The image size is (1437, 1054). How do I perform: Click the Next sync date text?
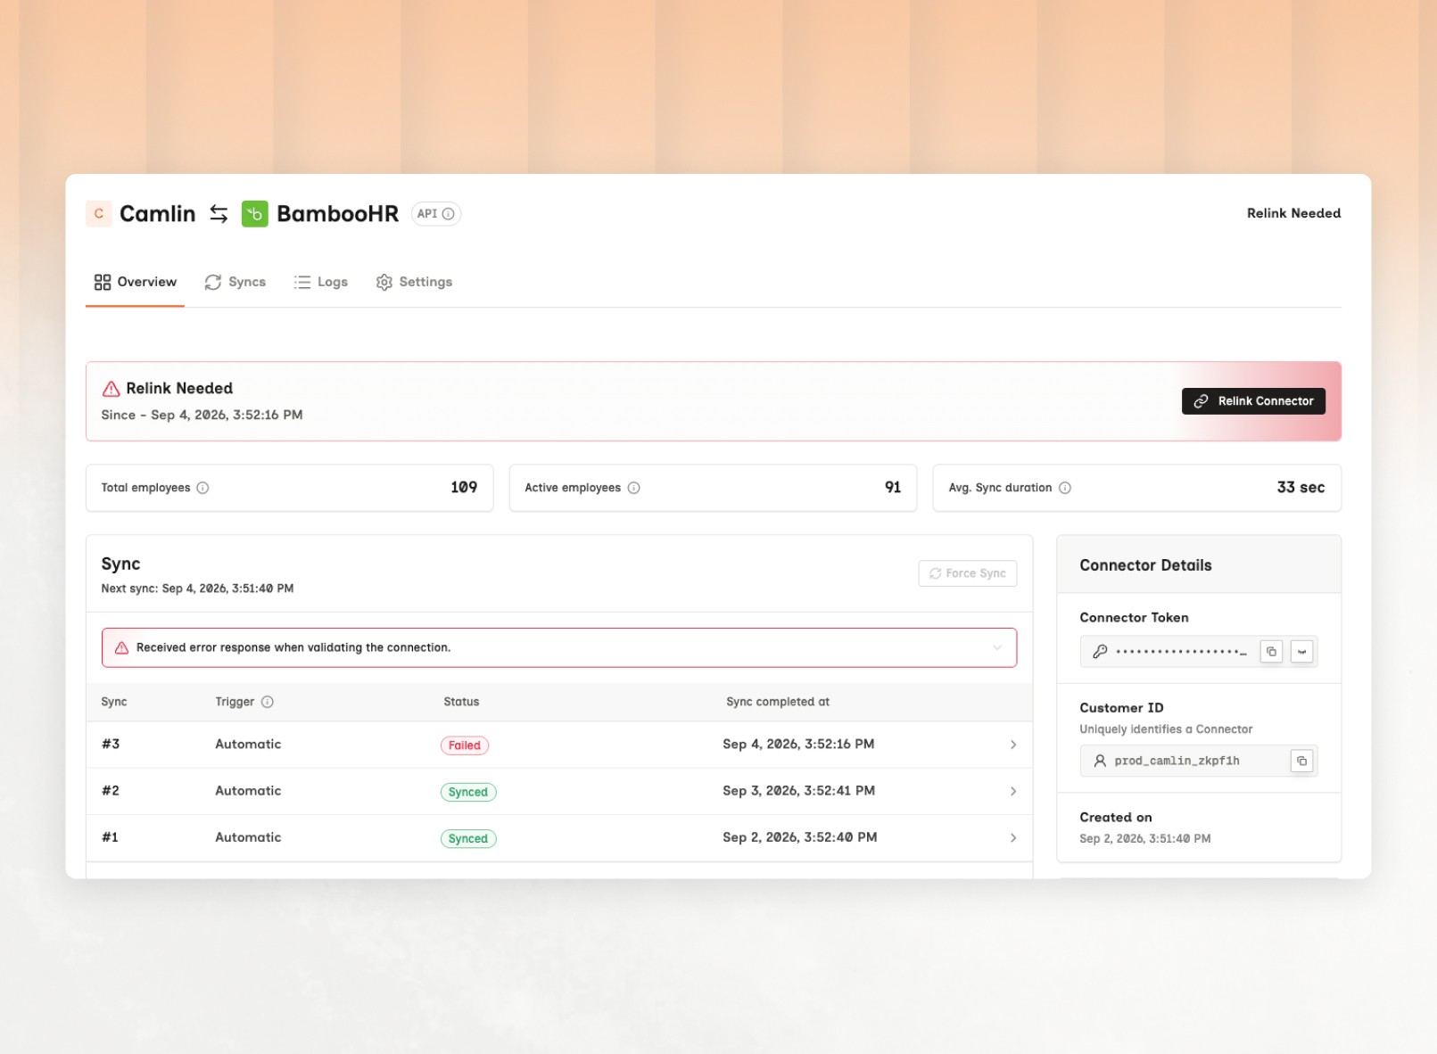[x=197, y=589]
